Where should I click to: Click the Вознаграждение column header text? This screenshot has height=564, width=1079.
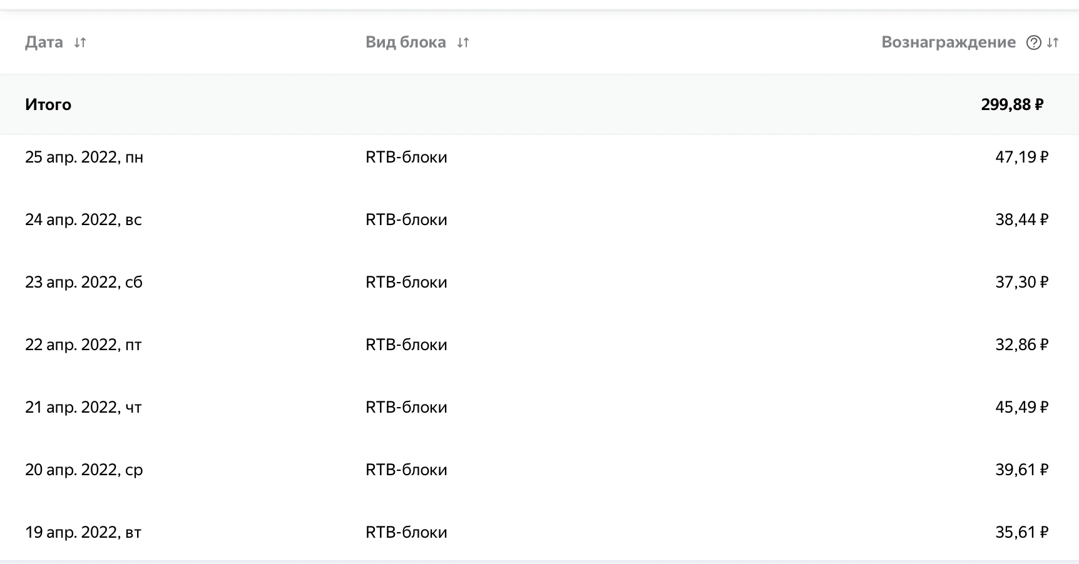pos(948,43)
